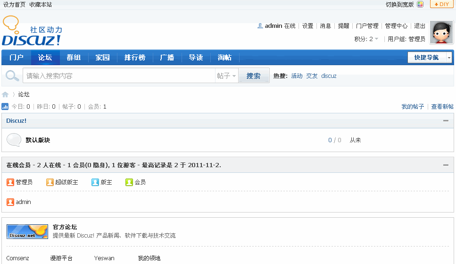Click the 管理员 legend icon
The height and width of the screenshot is (264, 456).
pyautogui.click(x=10, y=182)
